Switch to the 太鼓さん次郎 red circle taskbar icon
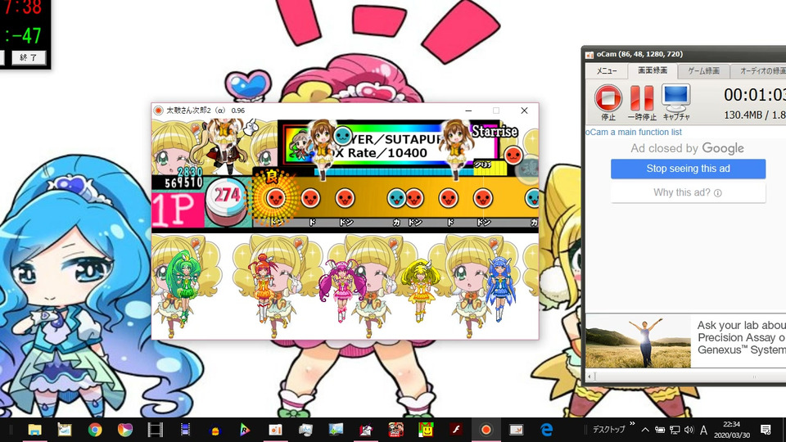The image size is (786, 442). point(486,430)
